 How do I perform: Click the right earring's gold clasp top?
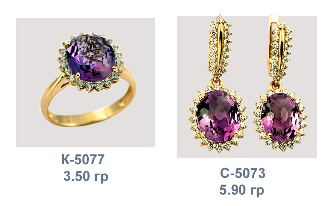point(274,19)
